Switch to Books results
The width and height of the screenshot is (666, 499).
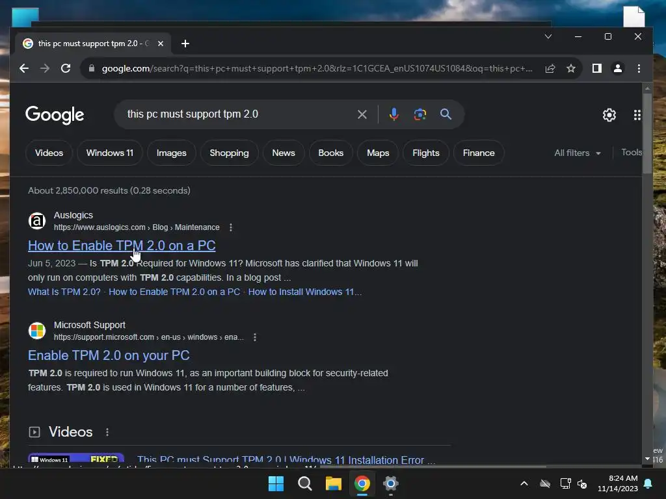[x=330, y=153]
